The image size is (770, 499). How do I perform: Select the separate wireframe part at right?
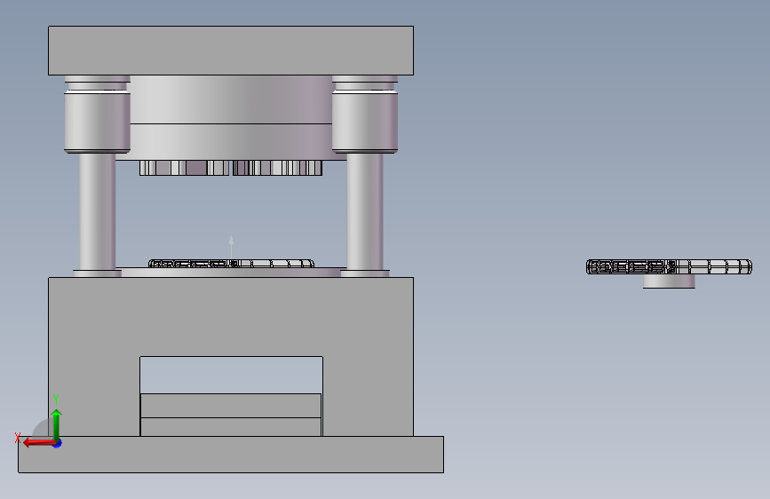click(x=669, y=266)
